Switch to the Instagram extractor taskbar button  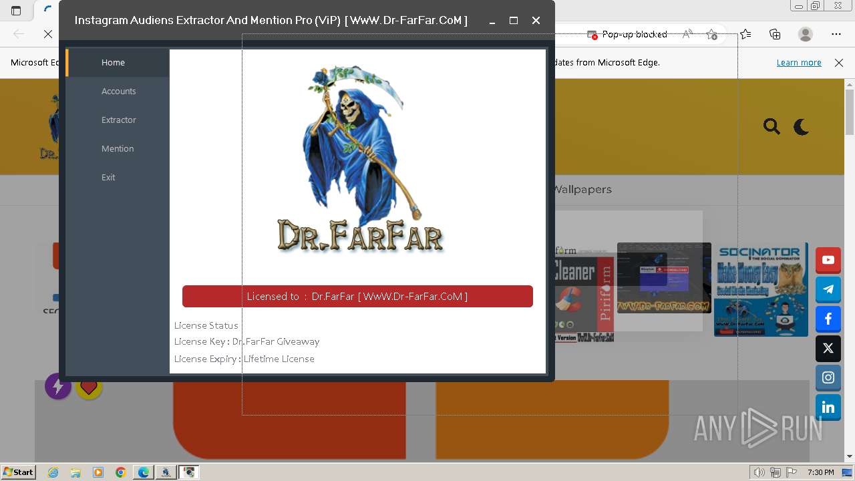(x=189, y=472)
